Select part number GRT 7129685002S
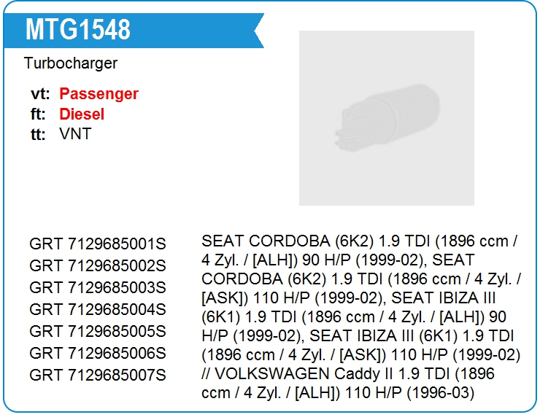This screenshot has width=540, height=420. tap(98, 265)
